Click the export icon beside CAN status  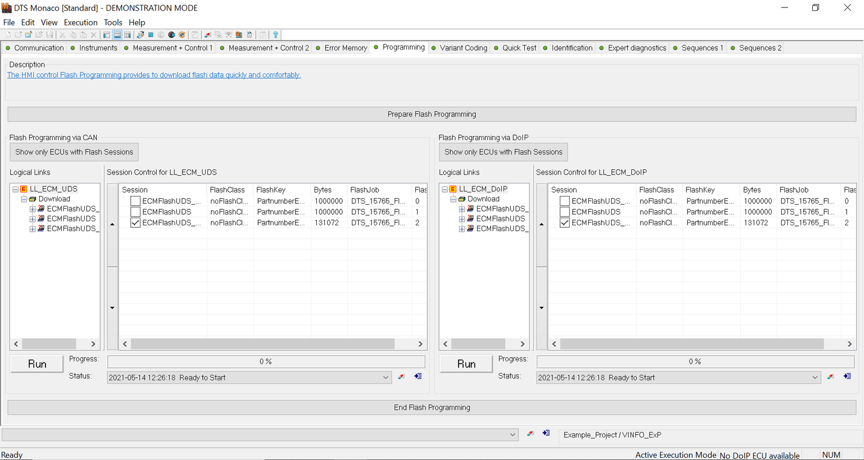418,377
